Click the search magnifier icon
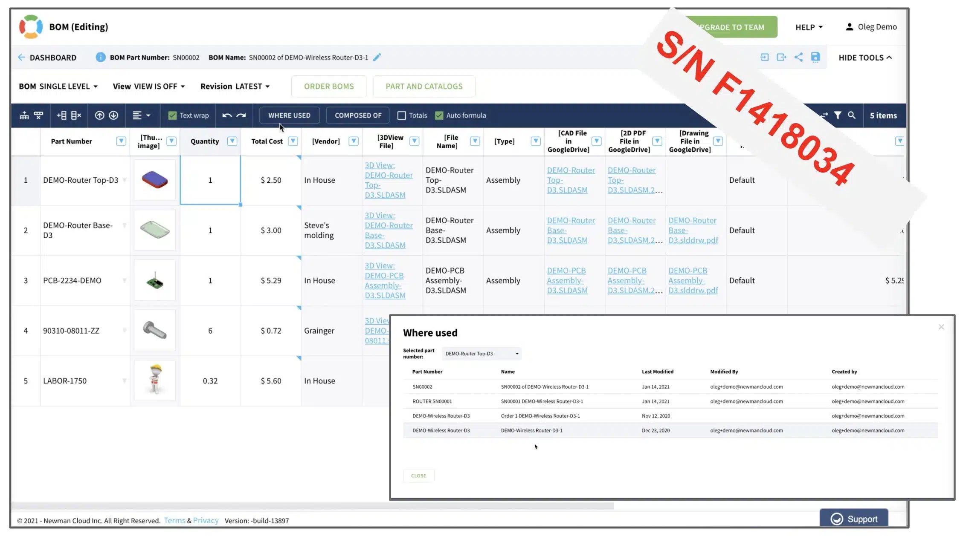The width and height of the screenshot is (963, 536). pyautogui.click(x=852, y=115)
